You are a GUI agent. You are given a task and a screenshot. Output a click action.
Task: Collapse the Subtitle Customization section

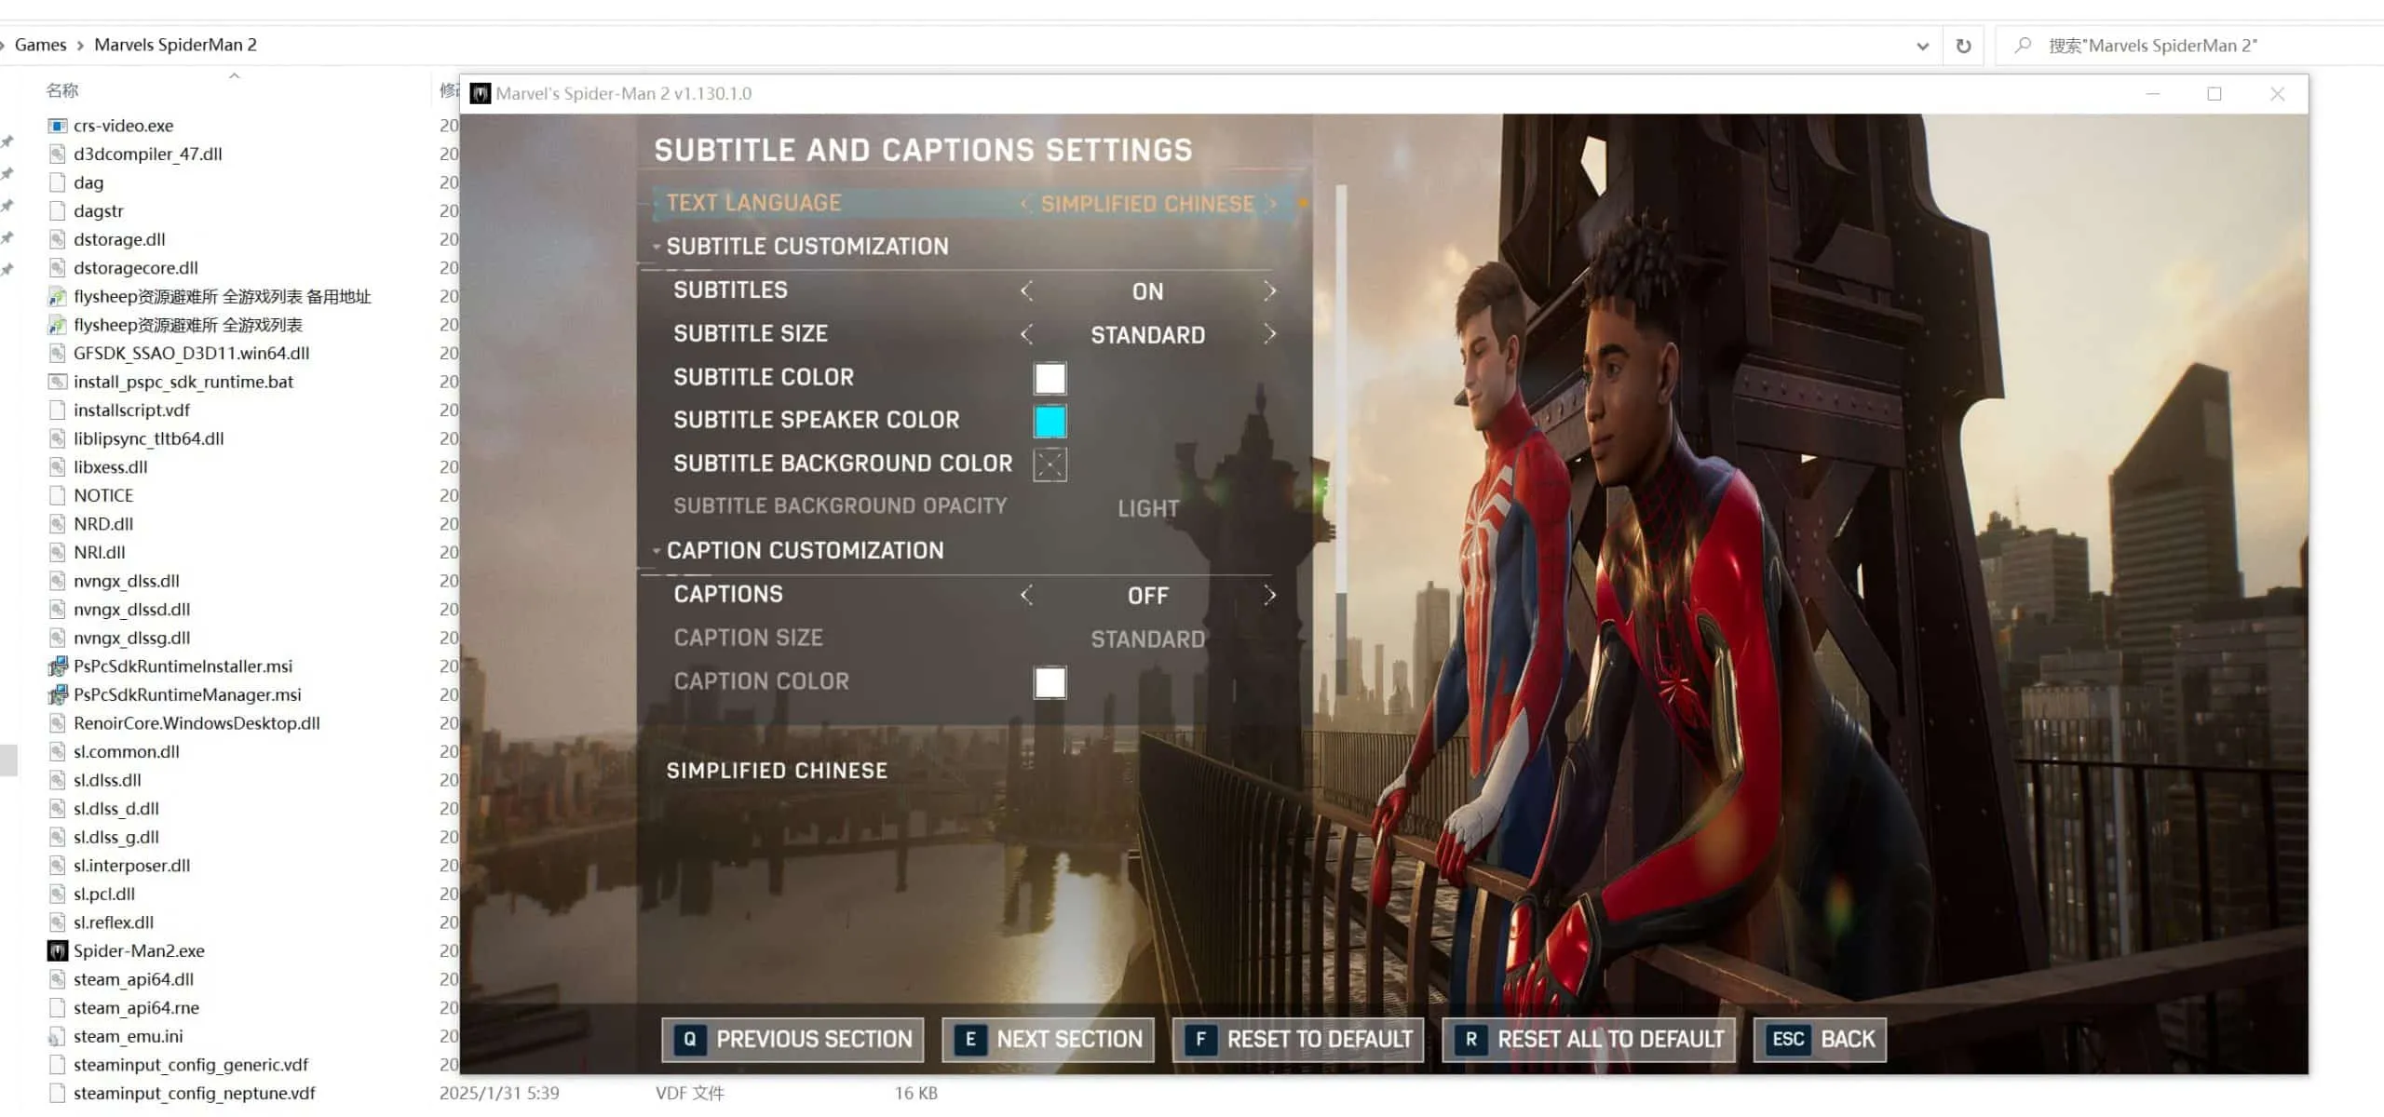[657, 247]
